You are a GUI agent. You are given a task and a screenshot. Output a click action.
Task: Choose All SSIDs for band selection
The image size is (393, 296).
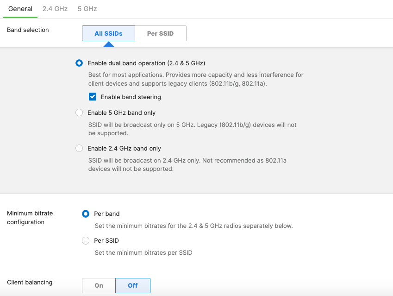(x=108, y=34)
